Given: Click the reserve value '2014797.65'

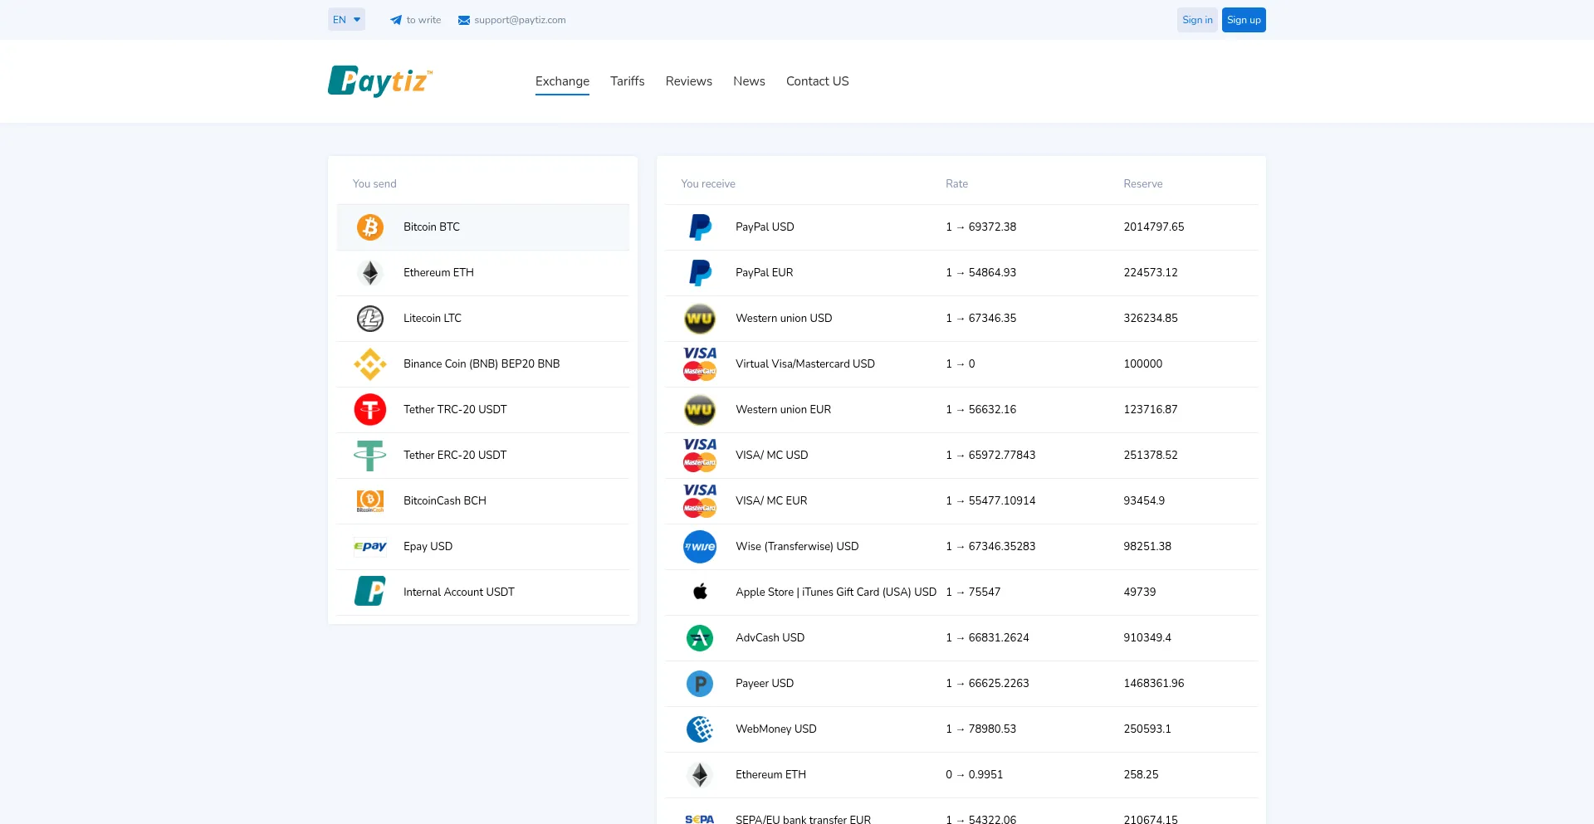Looking at the screenshot, I should pos(1153,227).
